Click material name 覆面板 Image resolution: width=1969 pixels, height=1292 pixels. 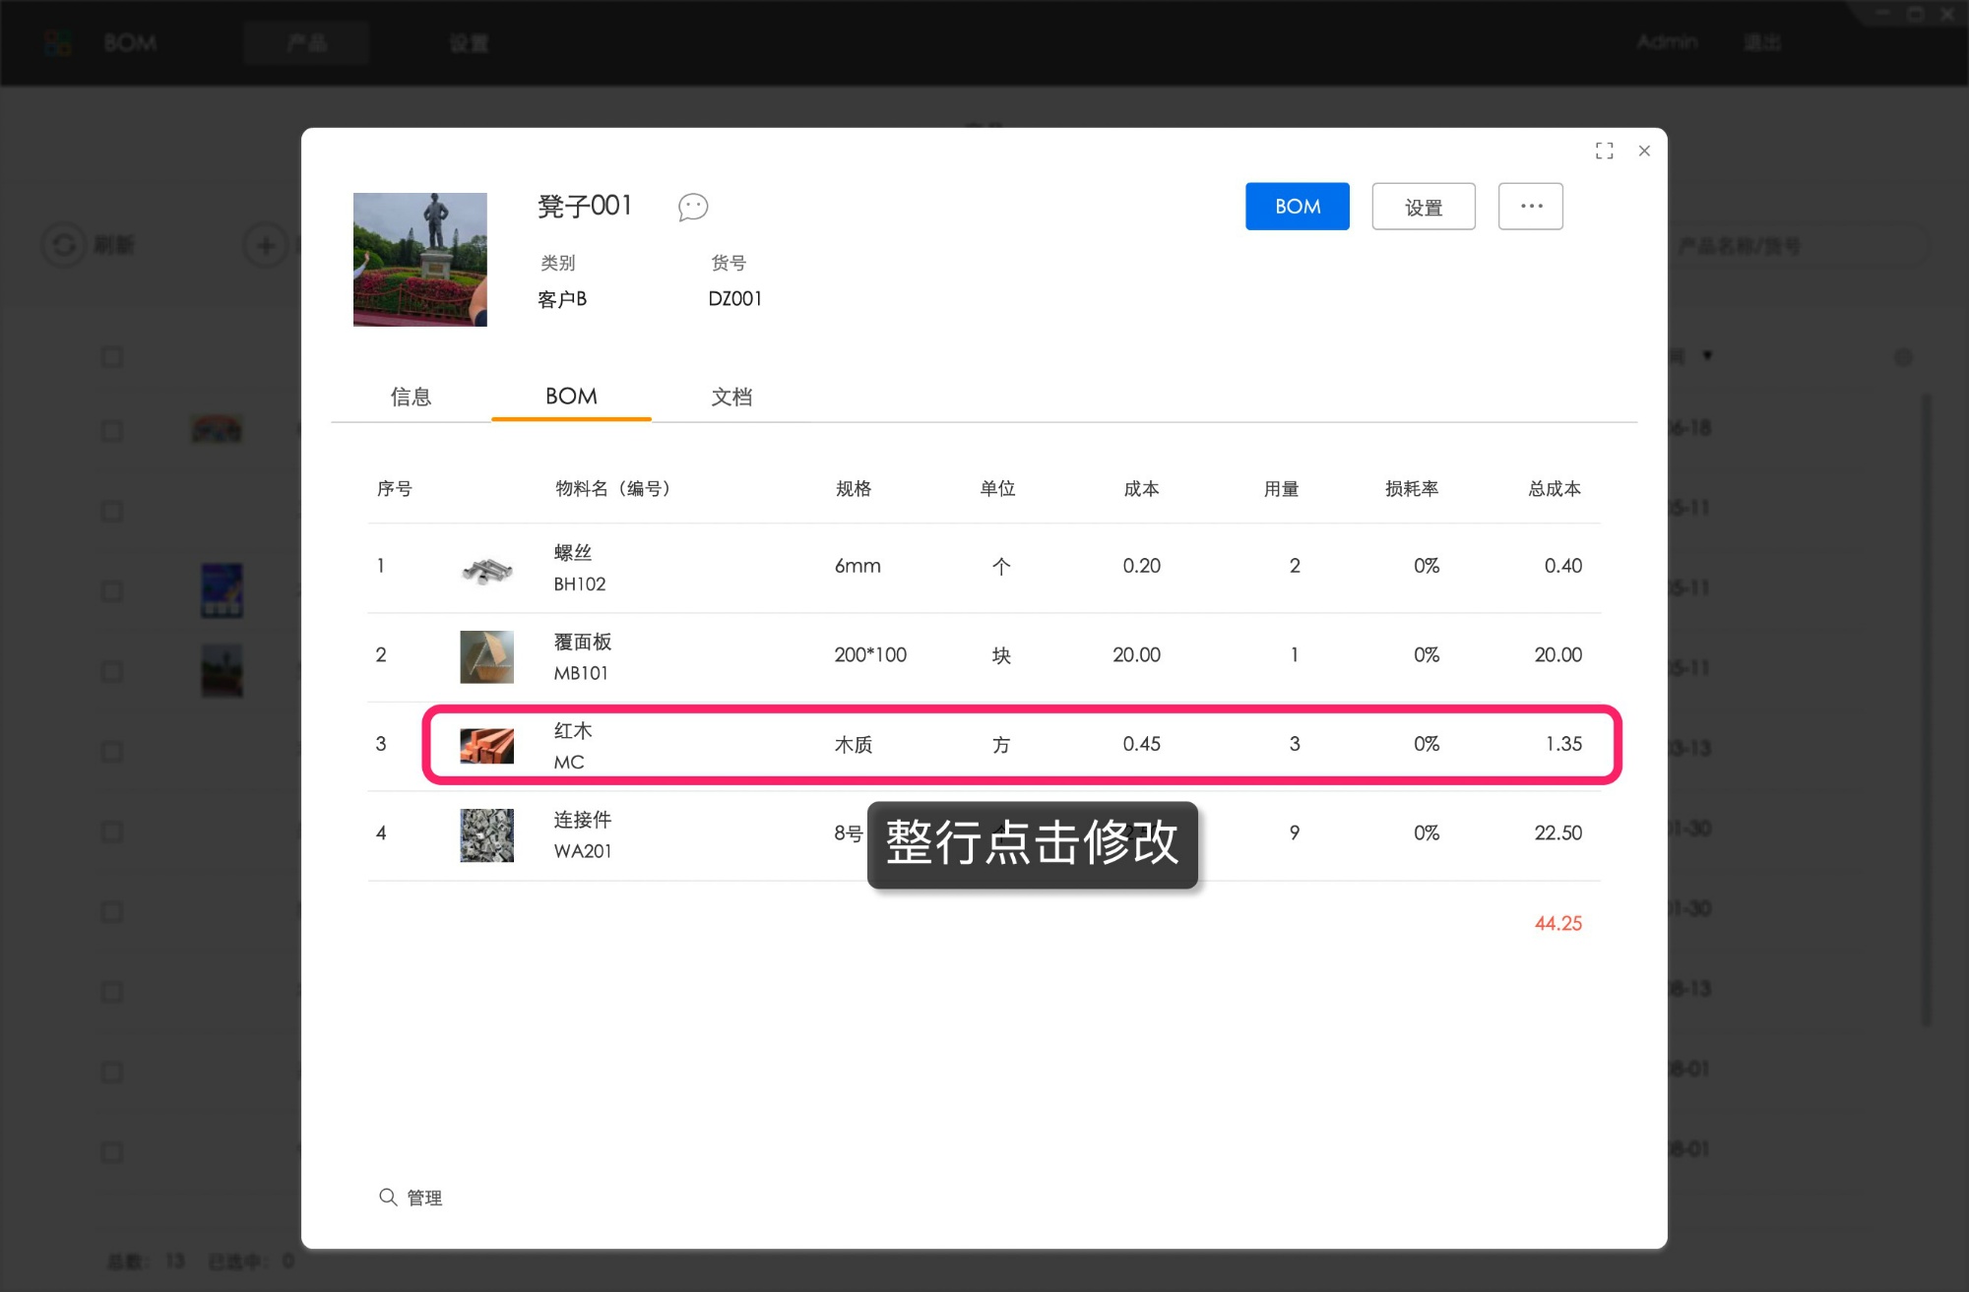[583, 642]
